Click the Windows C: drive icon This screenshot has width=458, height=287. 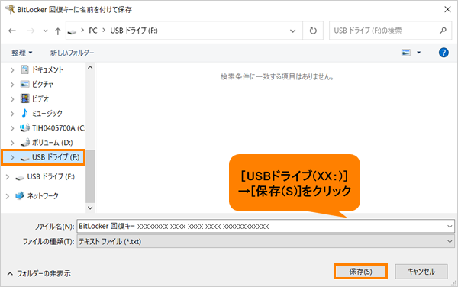(x=25, y=127)
